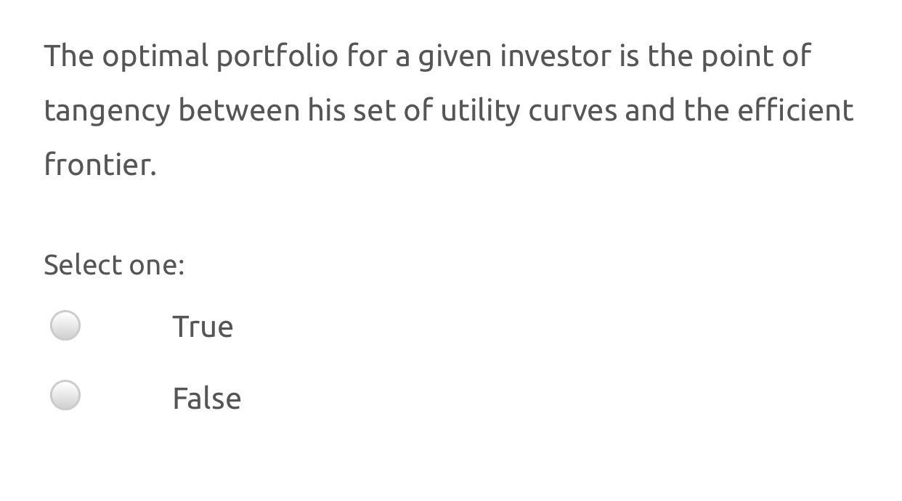Answer True to the tangency statement
The width and height of the screenshot is (902, 501).
65,326
